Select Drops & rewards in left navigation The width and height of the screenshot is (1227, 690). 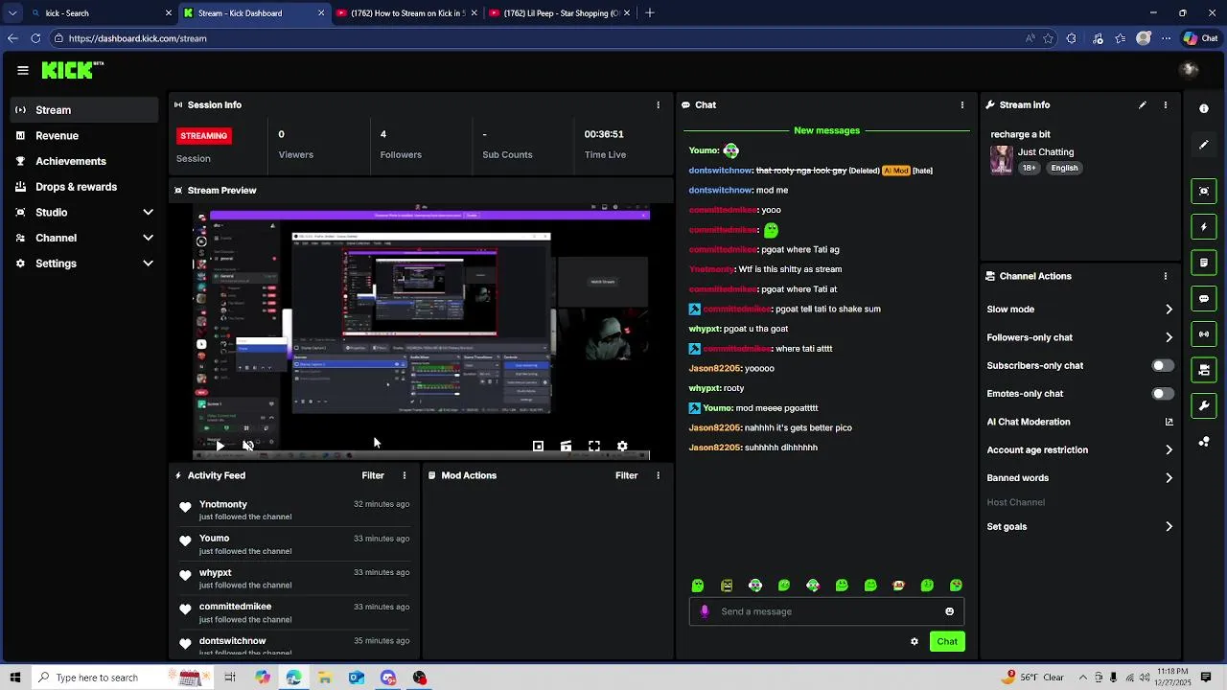point(84,187)
